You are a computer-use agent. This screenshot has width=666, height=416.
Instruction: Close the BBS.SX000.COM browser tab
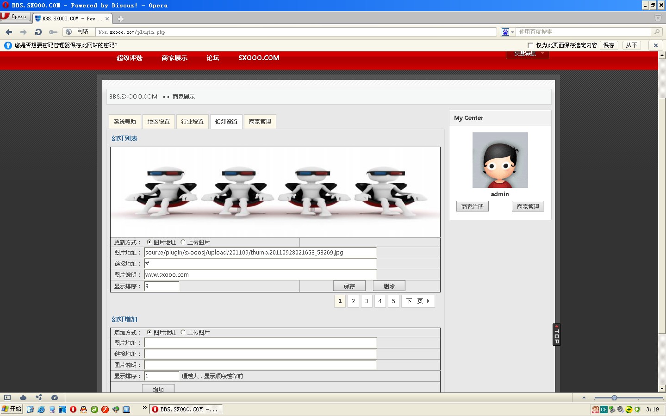107,19
